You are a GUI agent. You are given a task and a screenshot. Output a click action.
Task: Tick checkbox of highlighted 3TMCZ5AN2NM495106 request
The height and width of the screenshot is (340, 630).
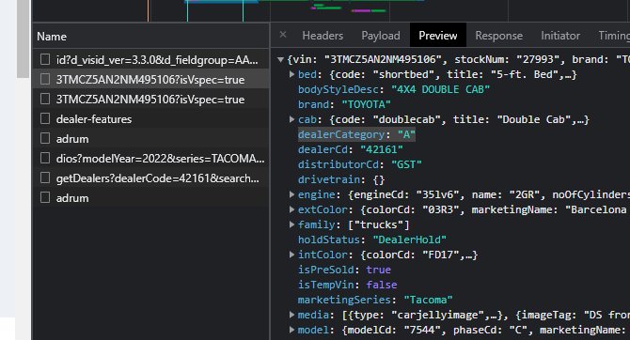[45, 79]
